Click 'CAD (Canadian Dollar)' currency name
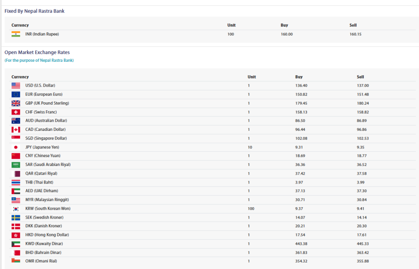Viewport: 419px width, 269px height. tap(45, 130)
